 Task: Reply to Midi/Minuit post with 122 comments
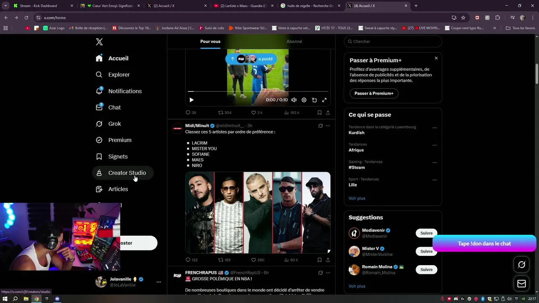(x=192, y=260)
